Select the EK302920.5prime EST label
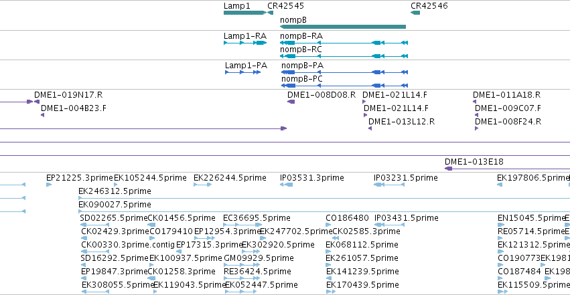570x295 pixels. click(x=278, y=245)
